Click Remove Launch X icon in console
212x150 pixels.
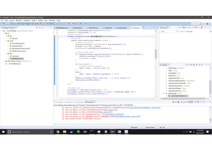click(x=176, y=102)
